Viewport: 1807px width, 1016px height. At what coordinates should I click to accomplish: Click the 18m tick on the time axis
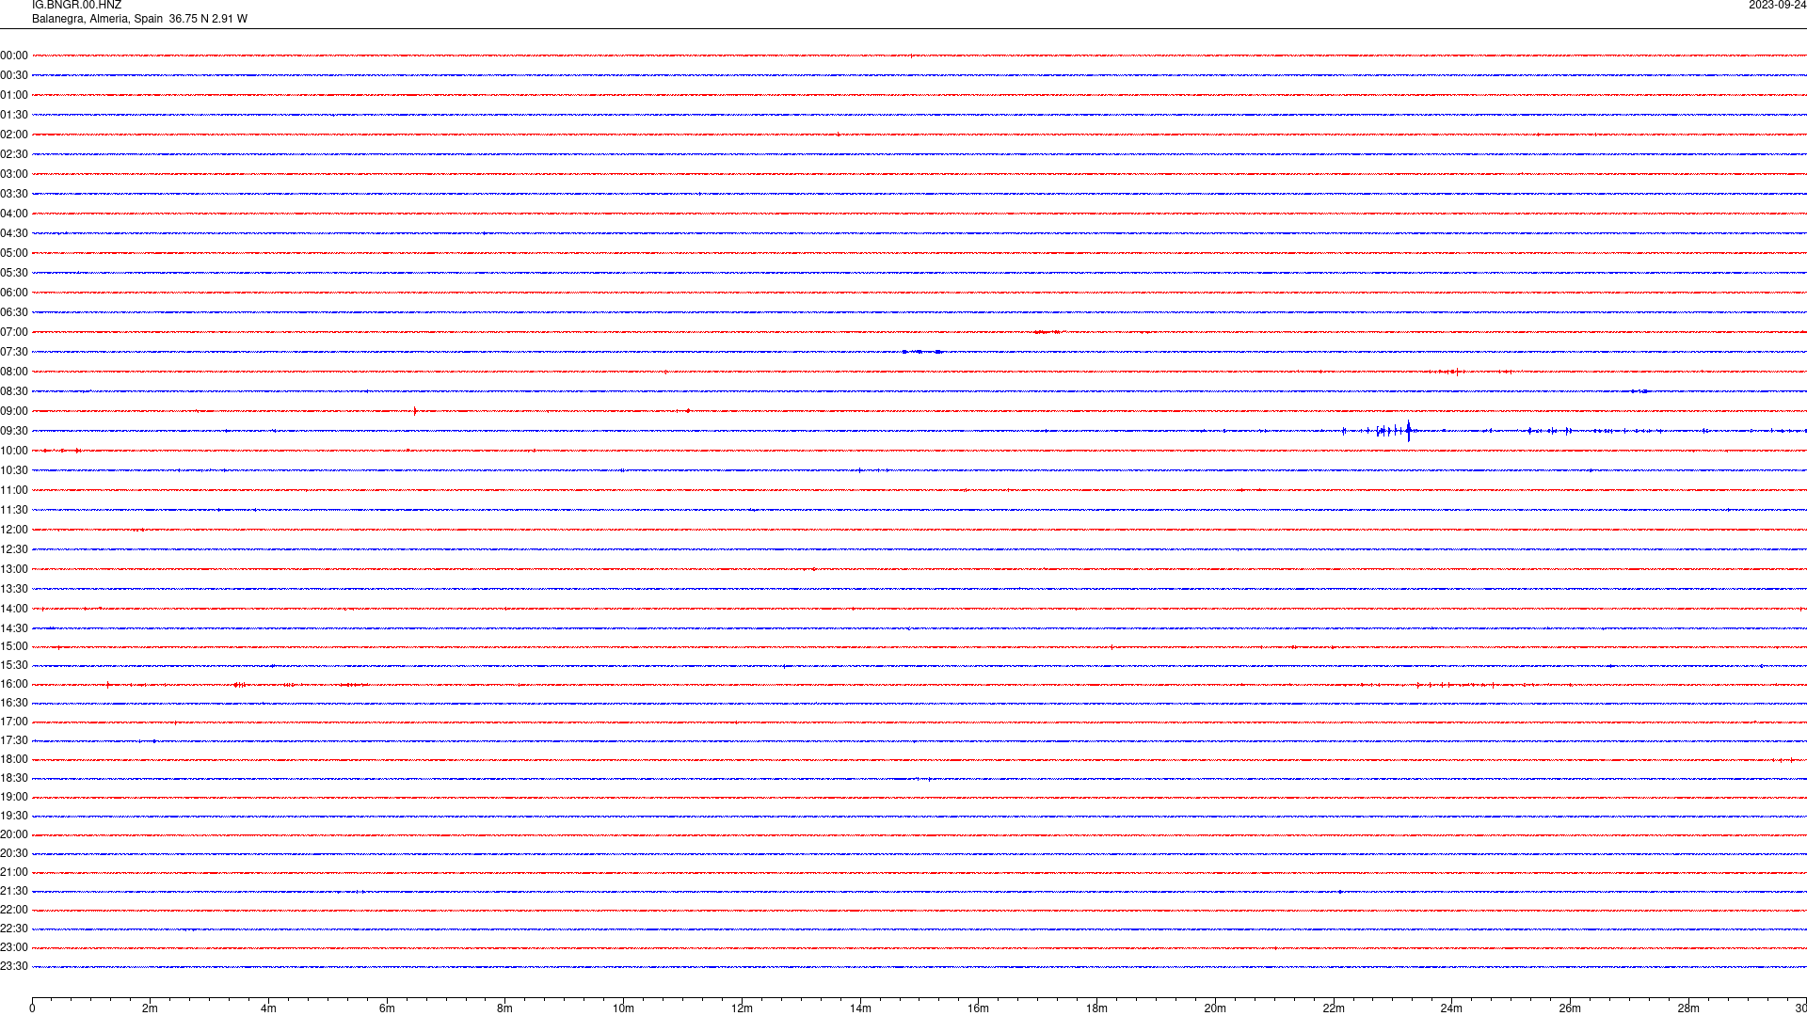(x=1096, y=1008)
